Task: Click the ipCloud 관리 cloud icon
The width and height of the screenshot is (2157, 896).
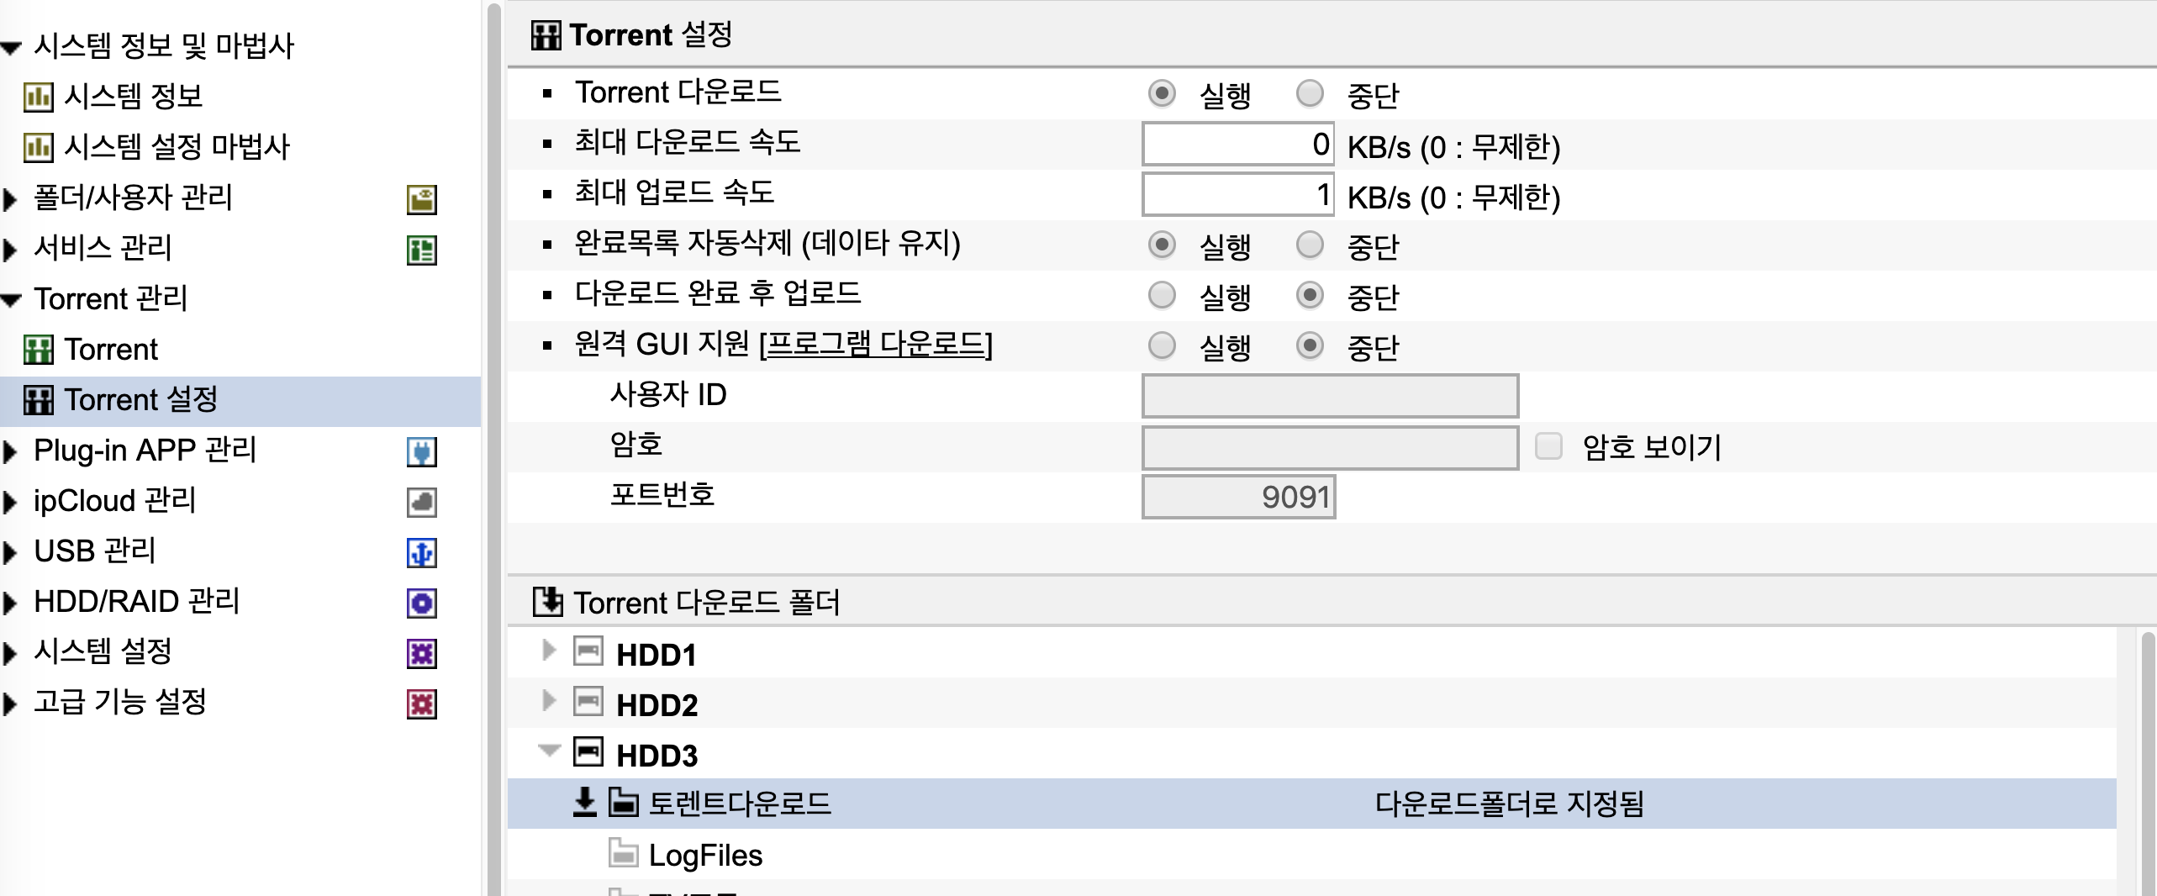Action: pos(422,502)
